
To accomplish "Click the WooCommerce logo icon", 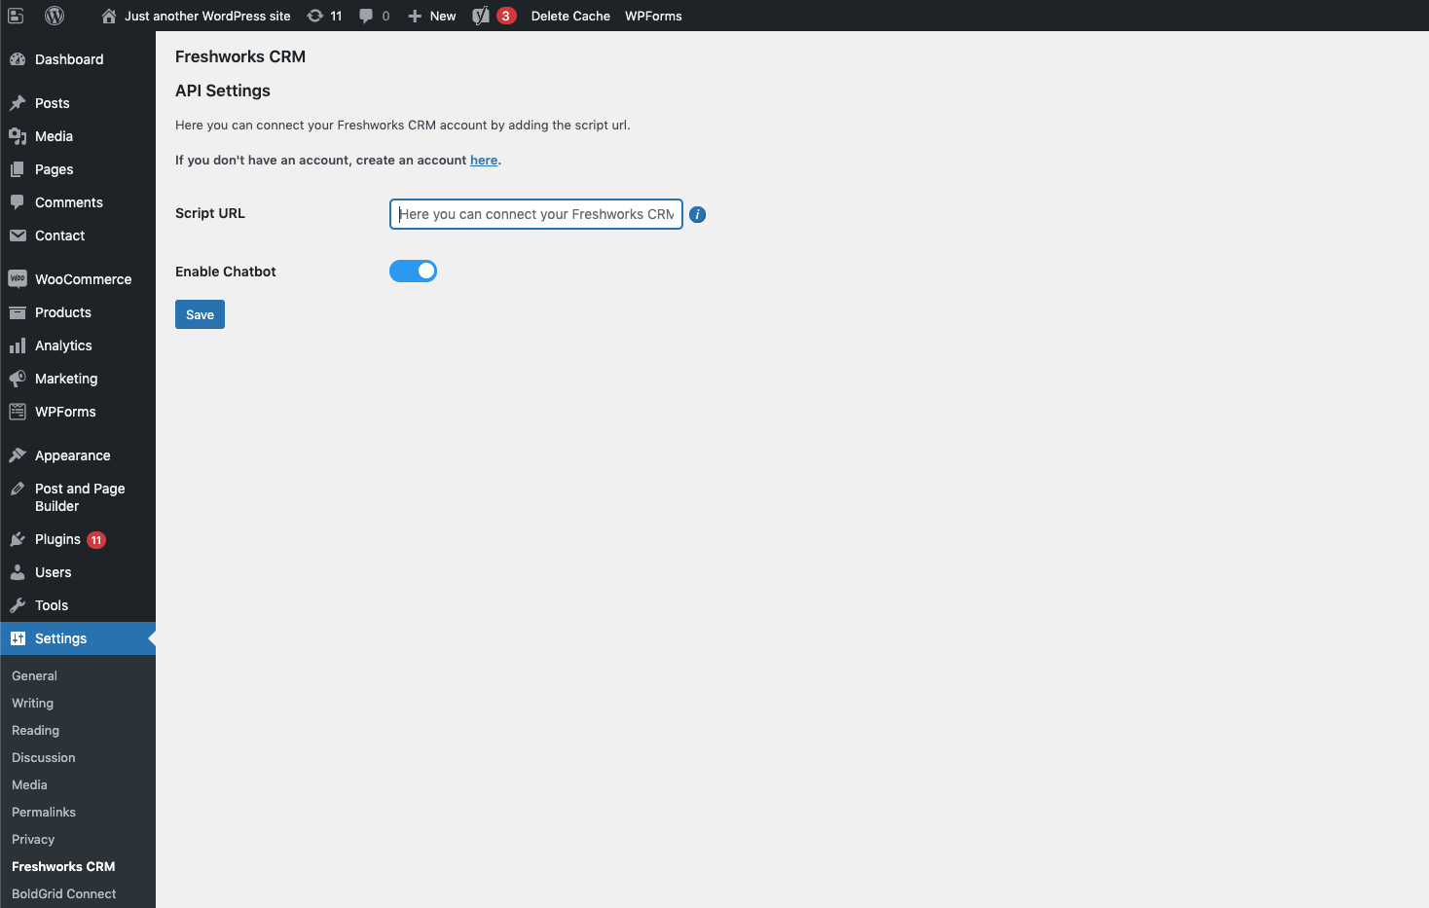I will click(18, 279).
